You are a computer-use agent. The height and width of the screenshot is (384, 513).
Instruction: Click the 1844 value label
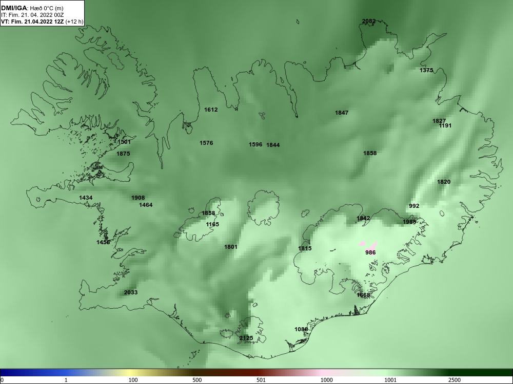(x=273, y=145)
